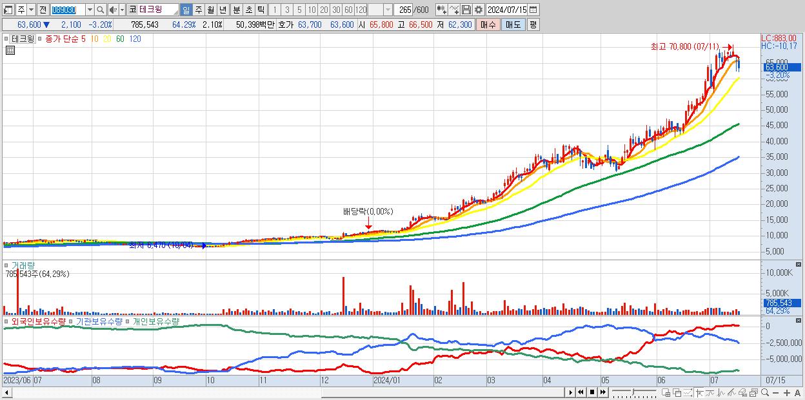The width and height of the screenshot is (805, 400).
Task: Click the minus zoom-out icon
Action: tap(775, 392)
